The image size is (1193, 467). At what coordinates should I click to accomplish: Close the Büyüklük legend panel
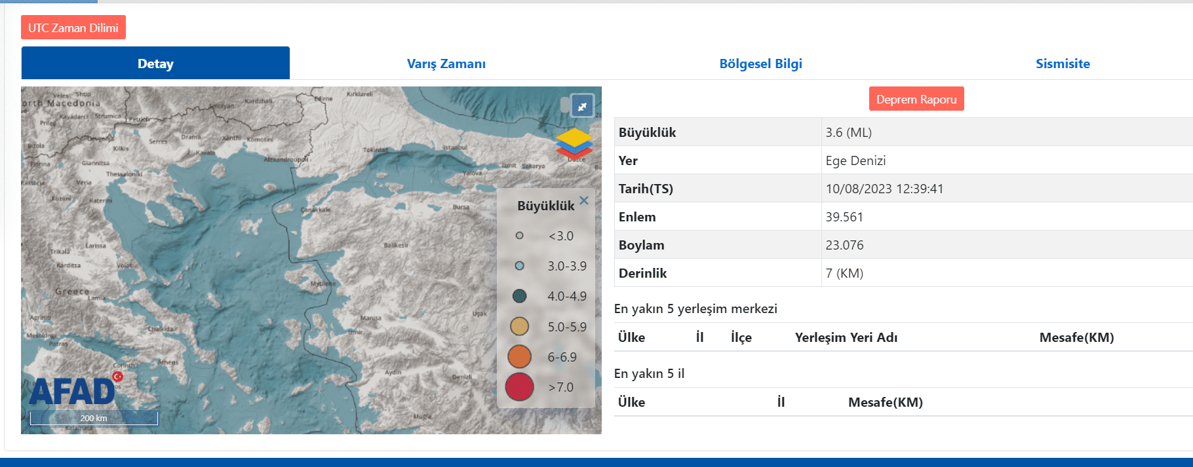click(584, 200)
